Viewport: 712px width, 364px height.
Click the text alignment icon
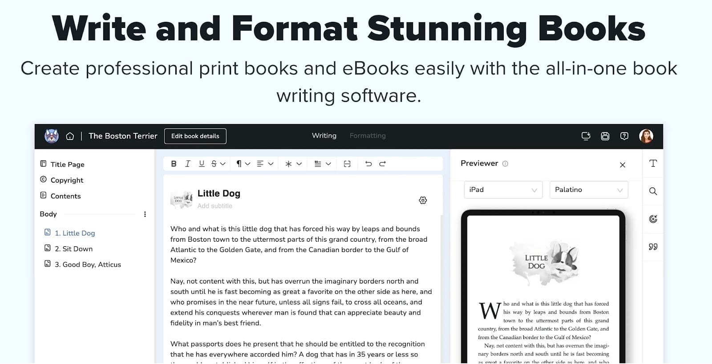click(x=260, y=164)
